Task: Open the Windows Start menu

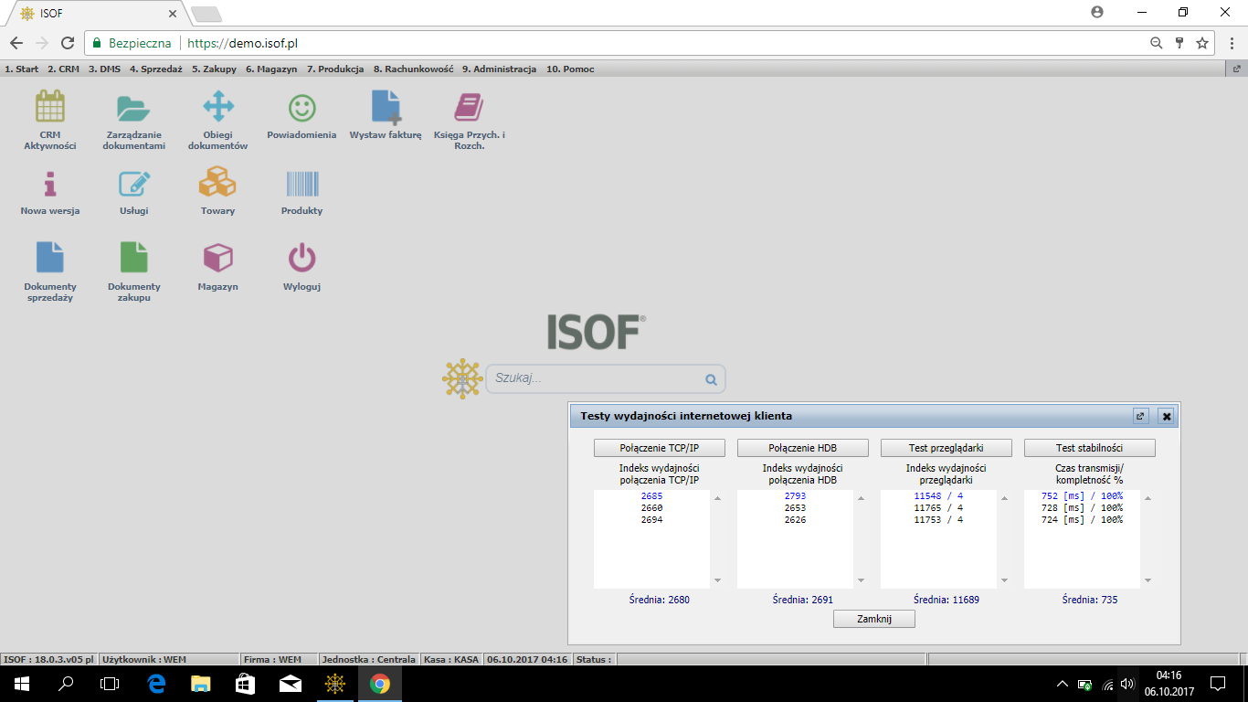Action: [21, 684]
